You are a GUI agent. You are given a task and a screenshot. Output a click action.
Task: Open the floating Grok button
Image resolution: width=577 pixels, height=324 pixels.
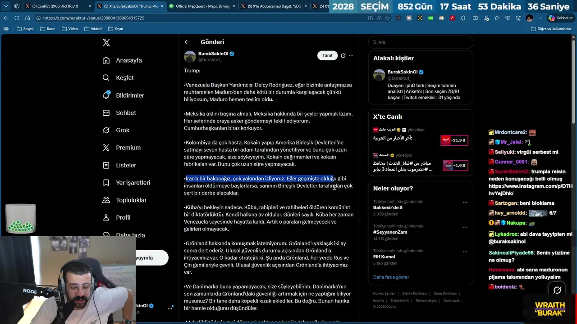557,290
